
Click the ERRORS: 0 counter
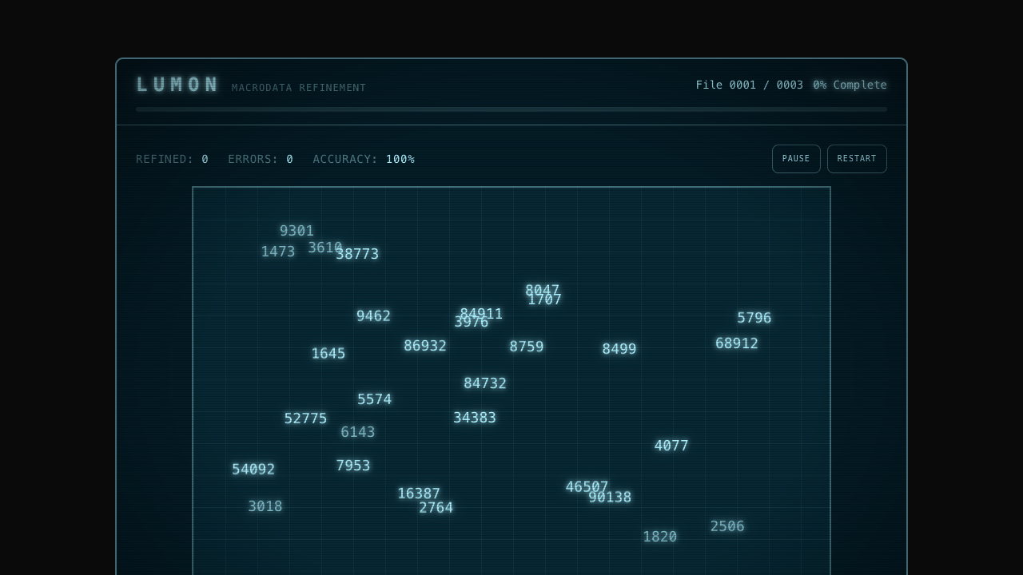pos(261,159)
